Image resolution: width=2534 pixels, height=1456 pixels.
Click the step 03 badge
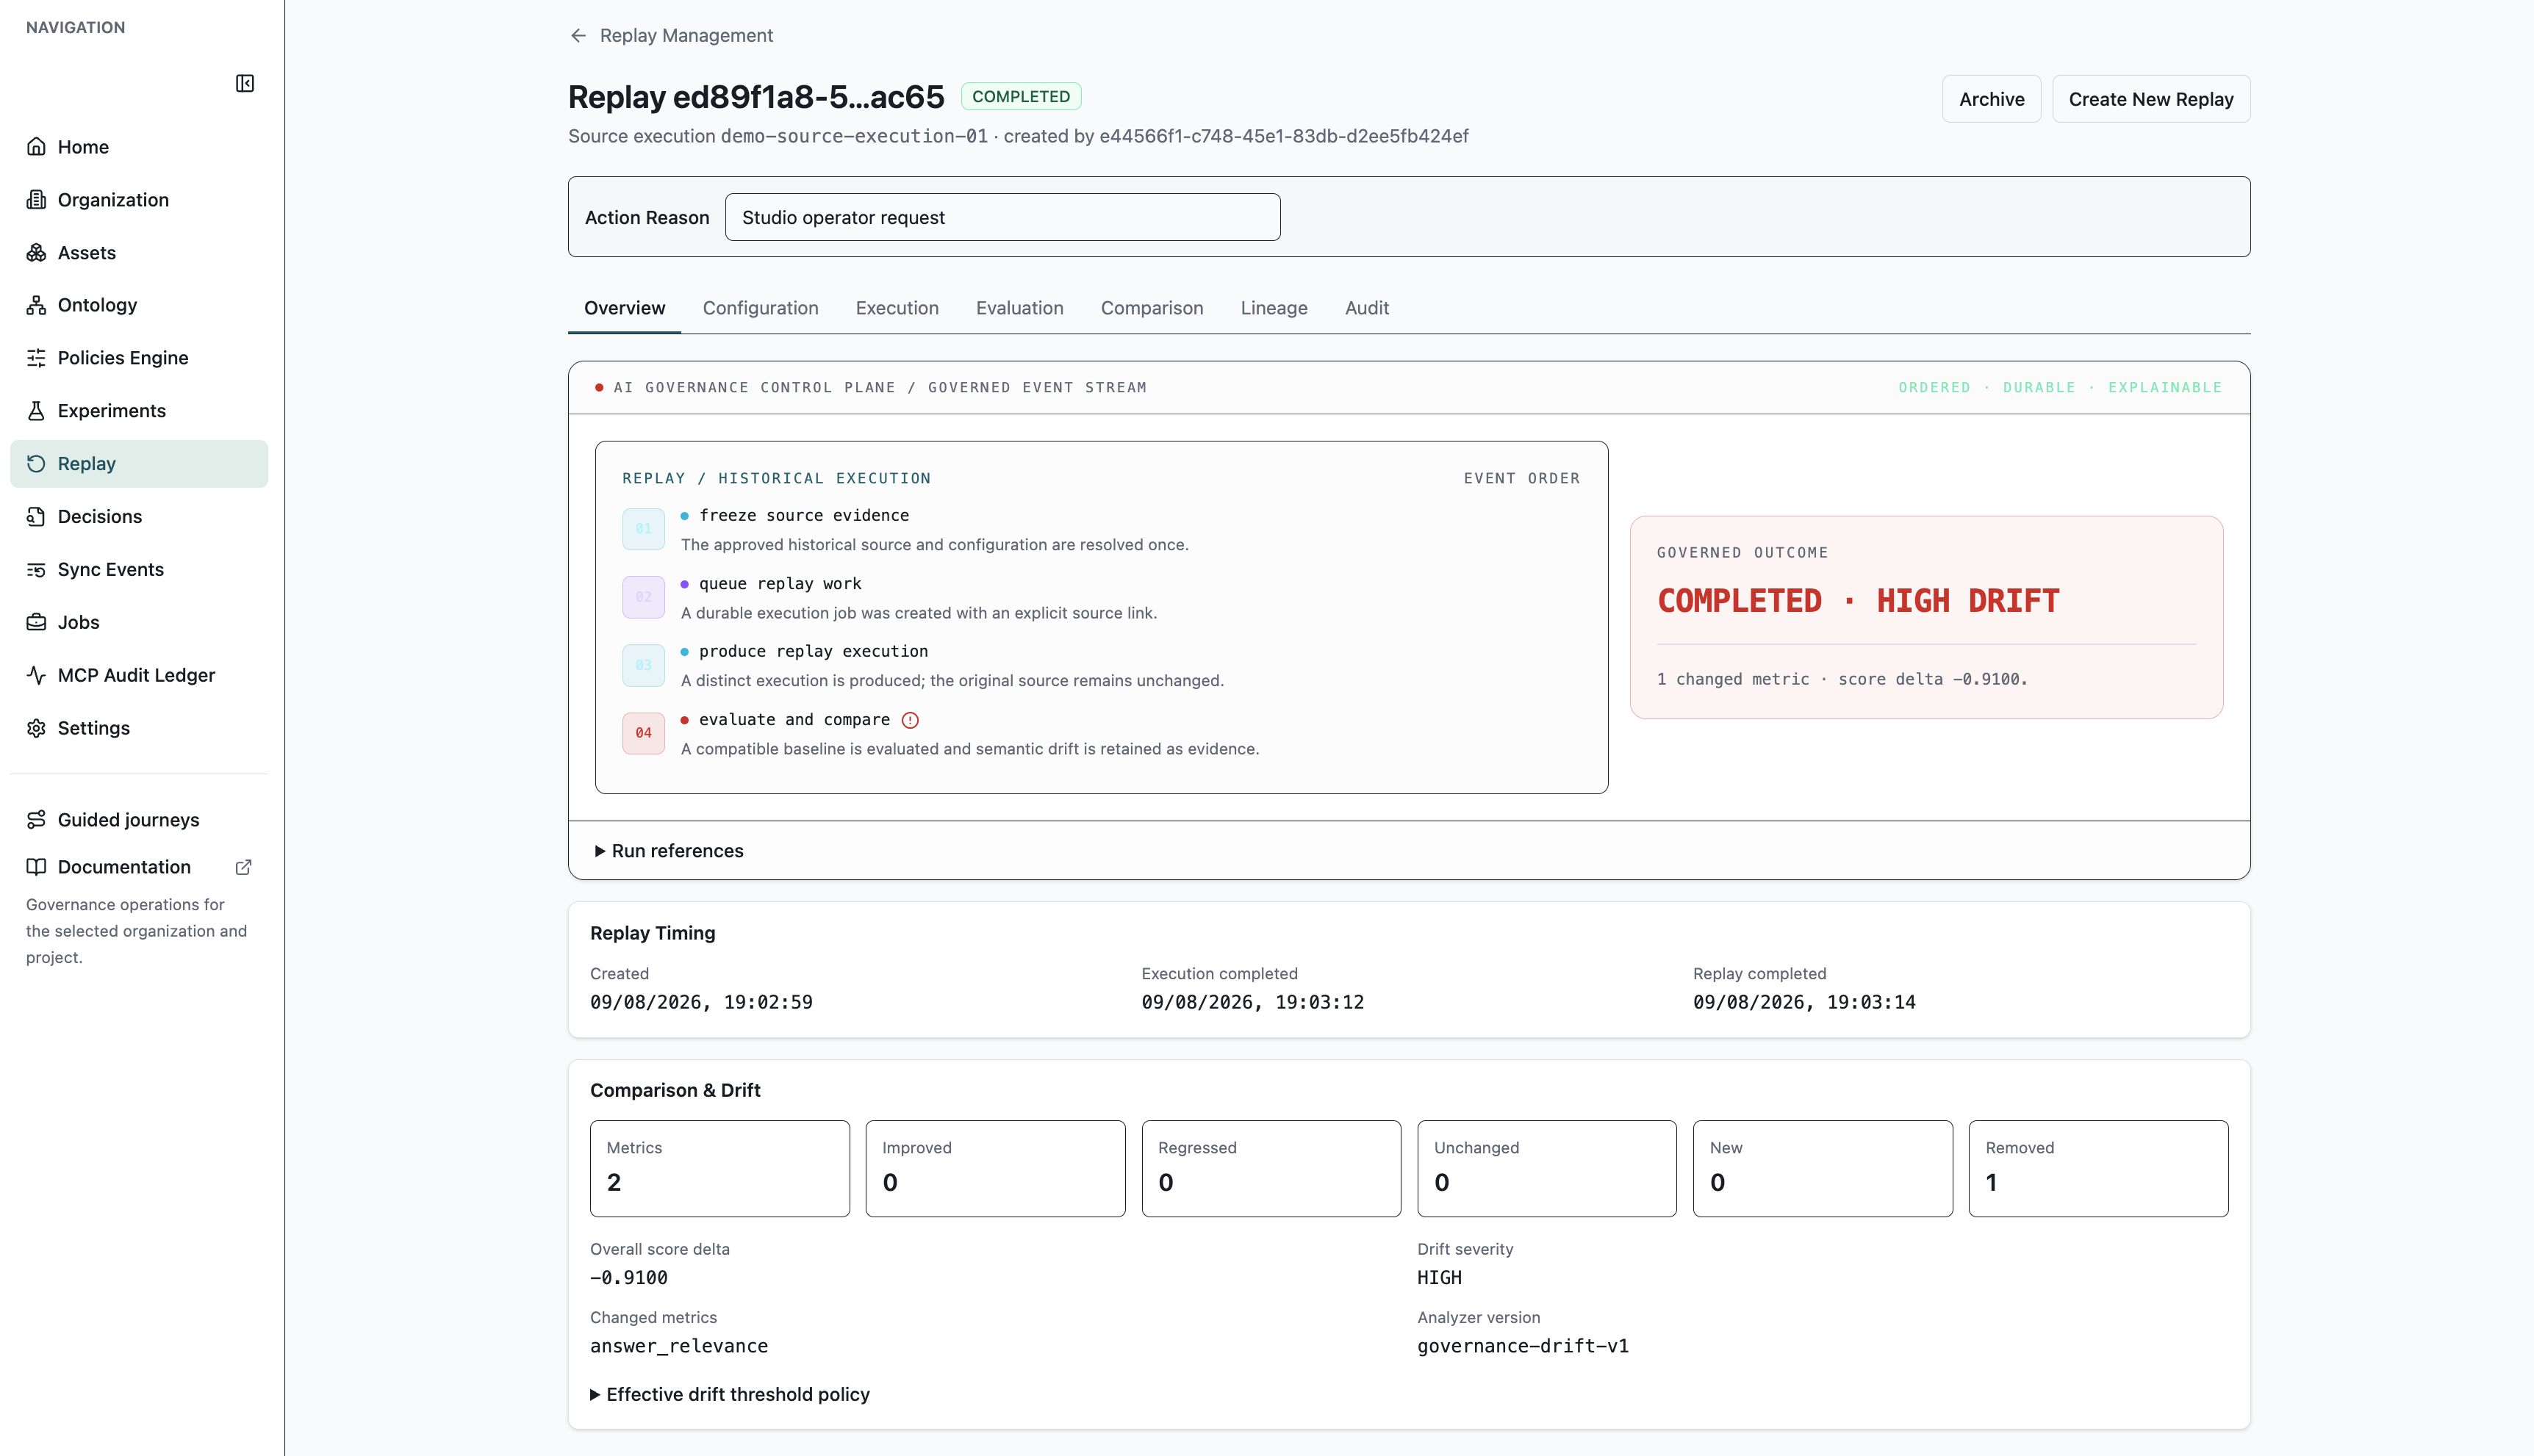click(643, 665)
